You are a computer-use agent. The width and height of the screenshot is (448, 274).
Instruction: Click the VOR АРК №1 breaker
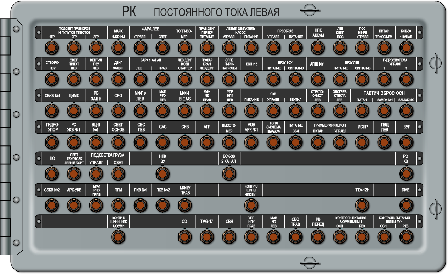pyautogui.click(x=251, y=142)
